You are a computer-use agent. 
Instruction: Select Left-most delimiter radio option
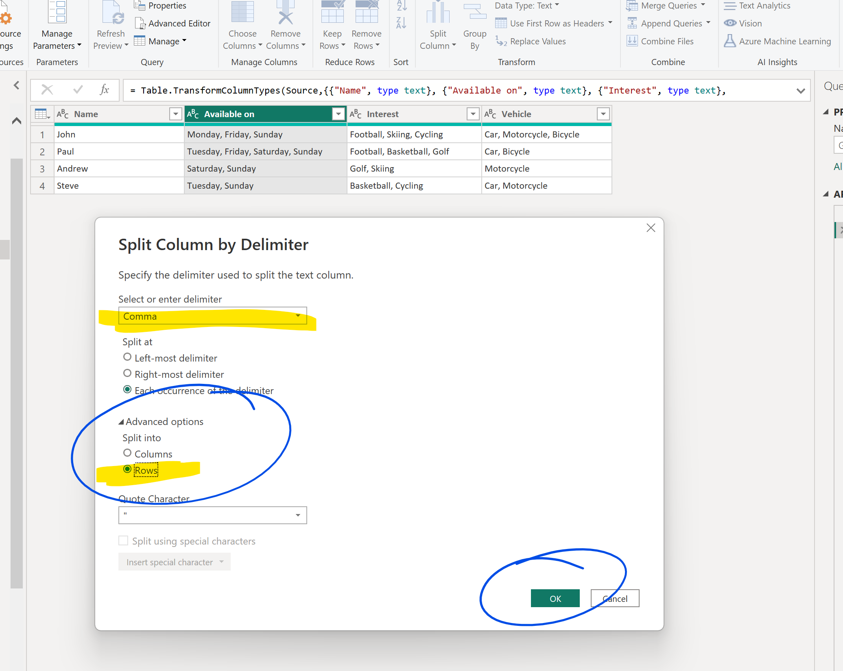pos(127,357)
